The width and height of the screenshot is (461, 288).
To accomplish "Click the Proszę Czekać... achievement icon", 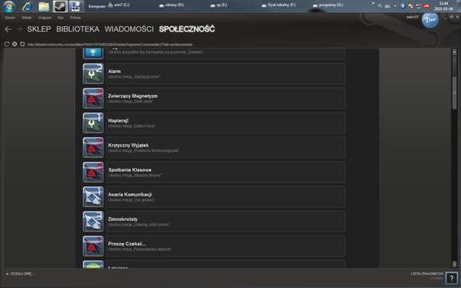I will pos(93,246).
